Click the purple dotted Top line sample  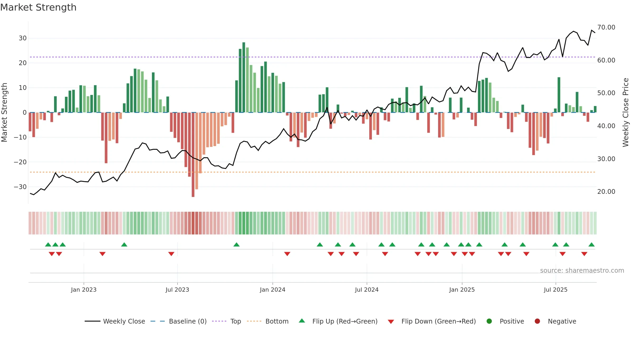pos(219,321)
